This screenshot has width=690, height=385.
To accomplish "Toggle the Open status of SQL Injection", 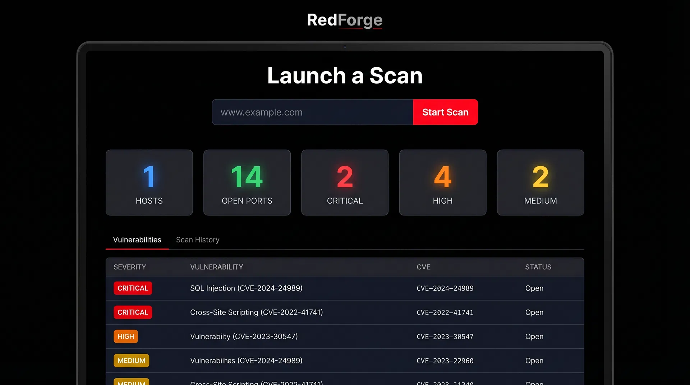I will click(534, 288).
